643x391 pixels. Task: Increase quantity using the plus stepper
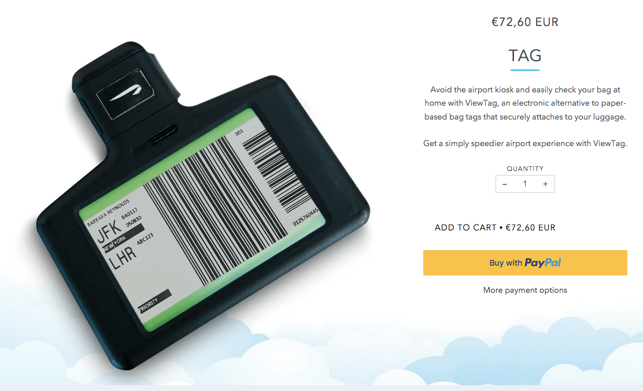[545, 184]
